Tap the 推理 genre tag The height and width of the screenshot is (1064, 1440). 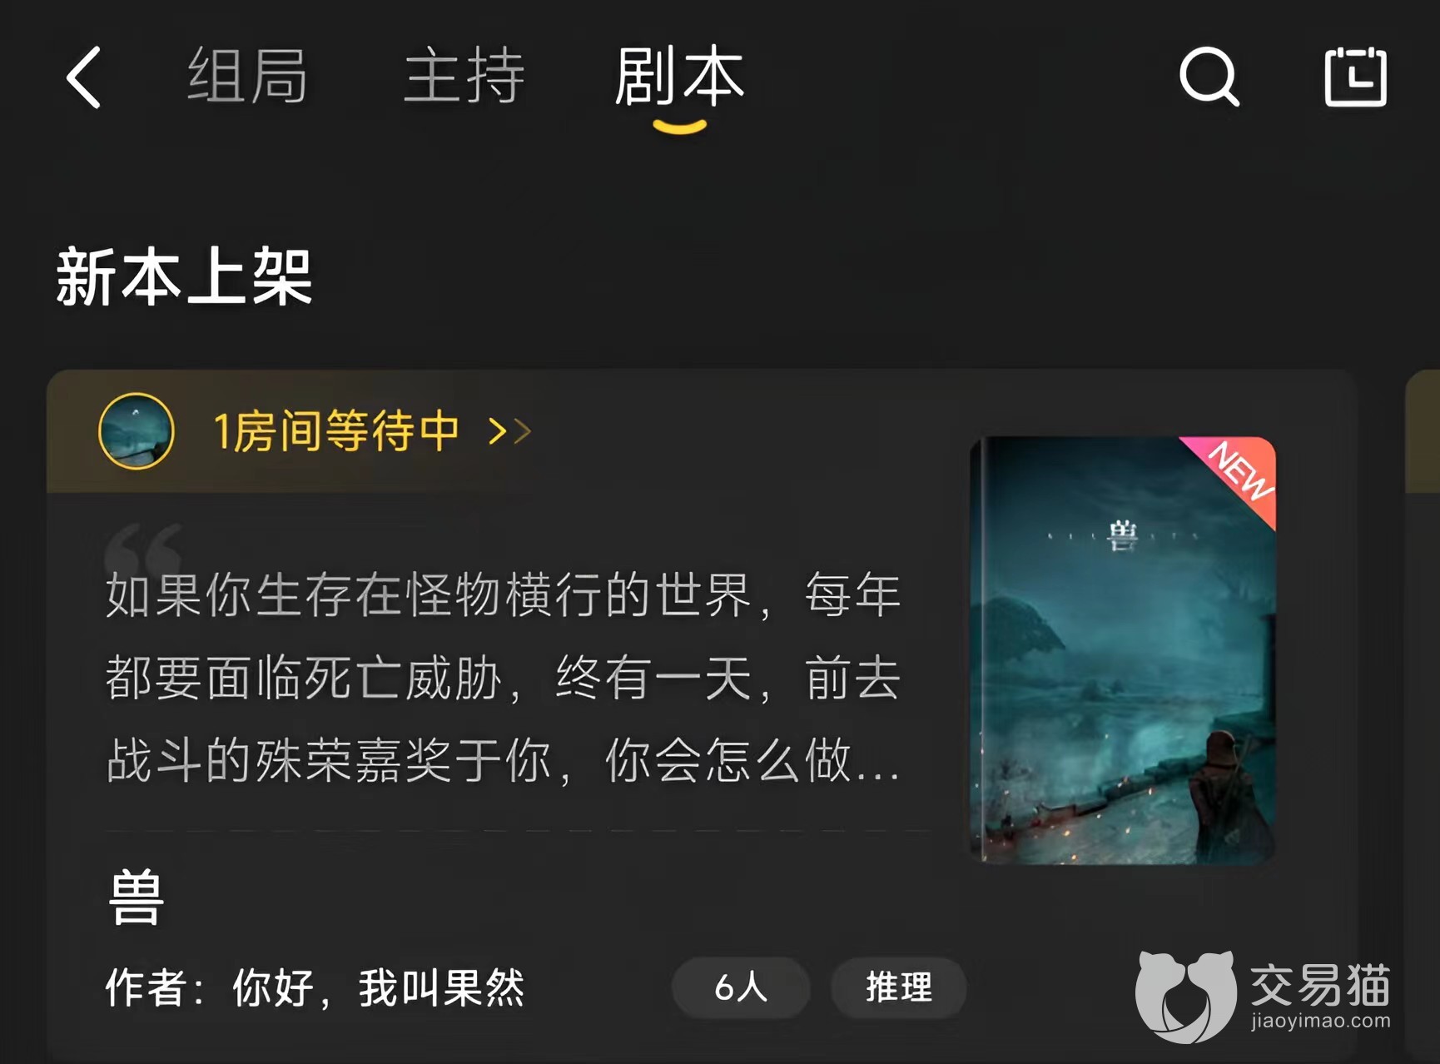[x=899, y=987]
